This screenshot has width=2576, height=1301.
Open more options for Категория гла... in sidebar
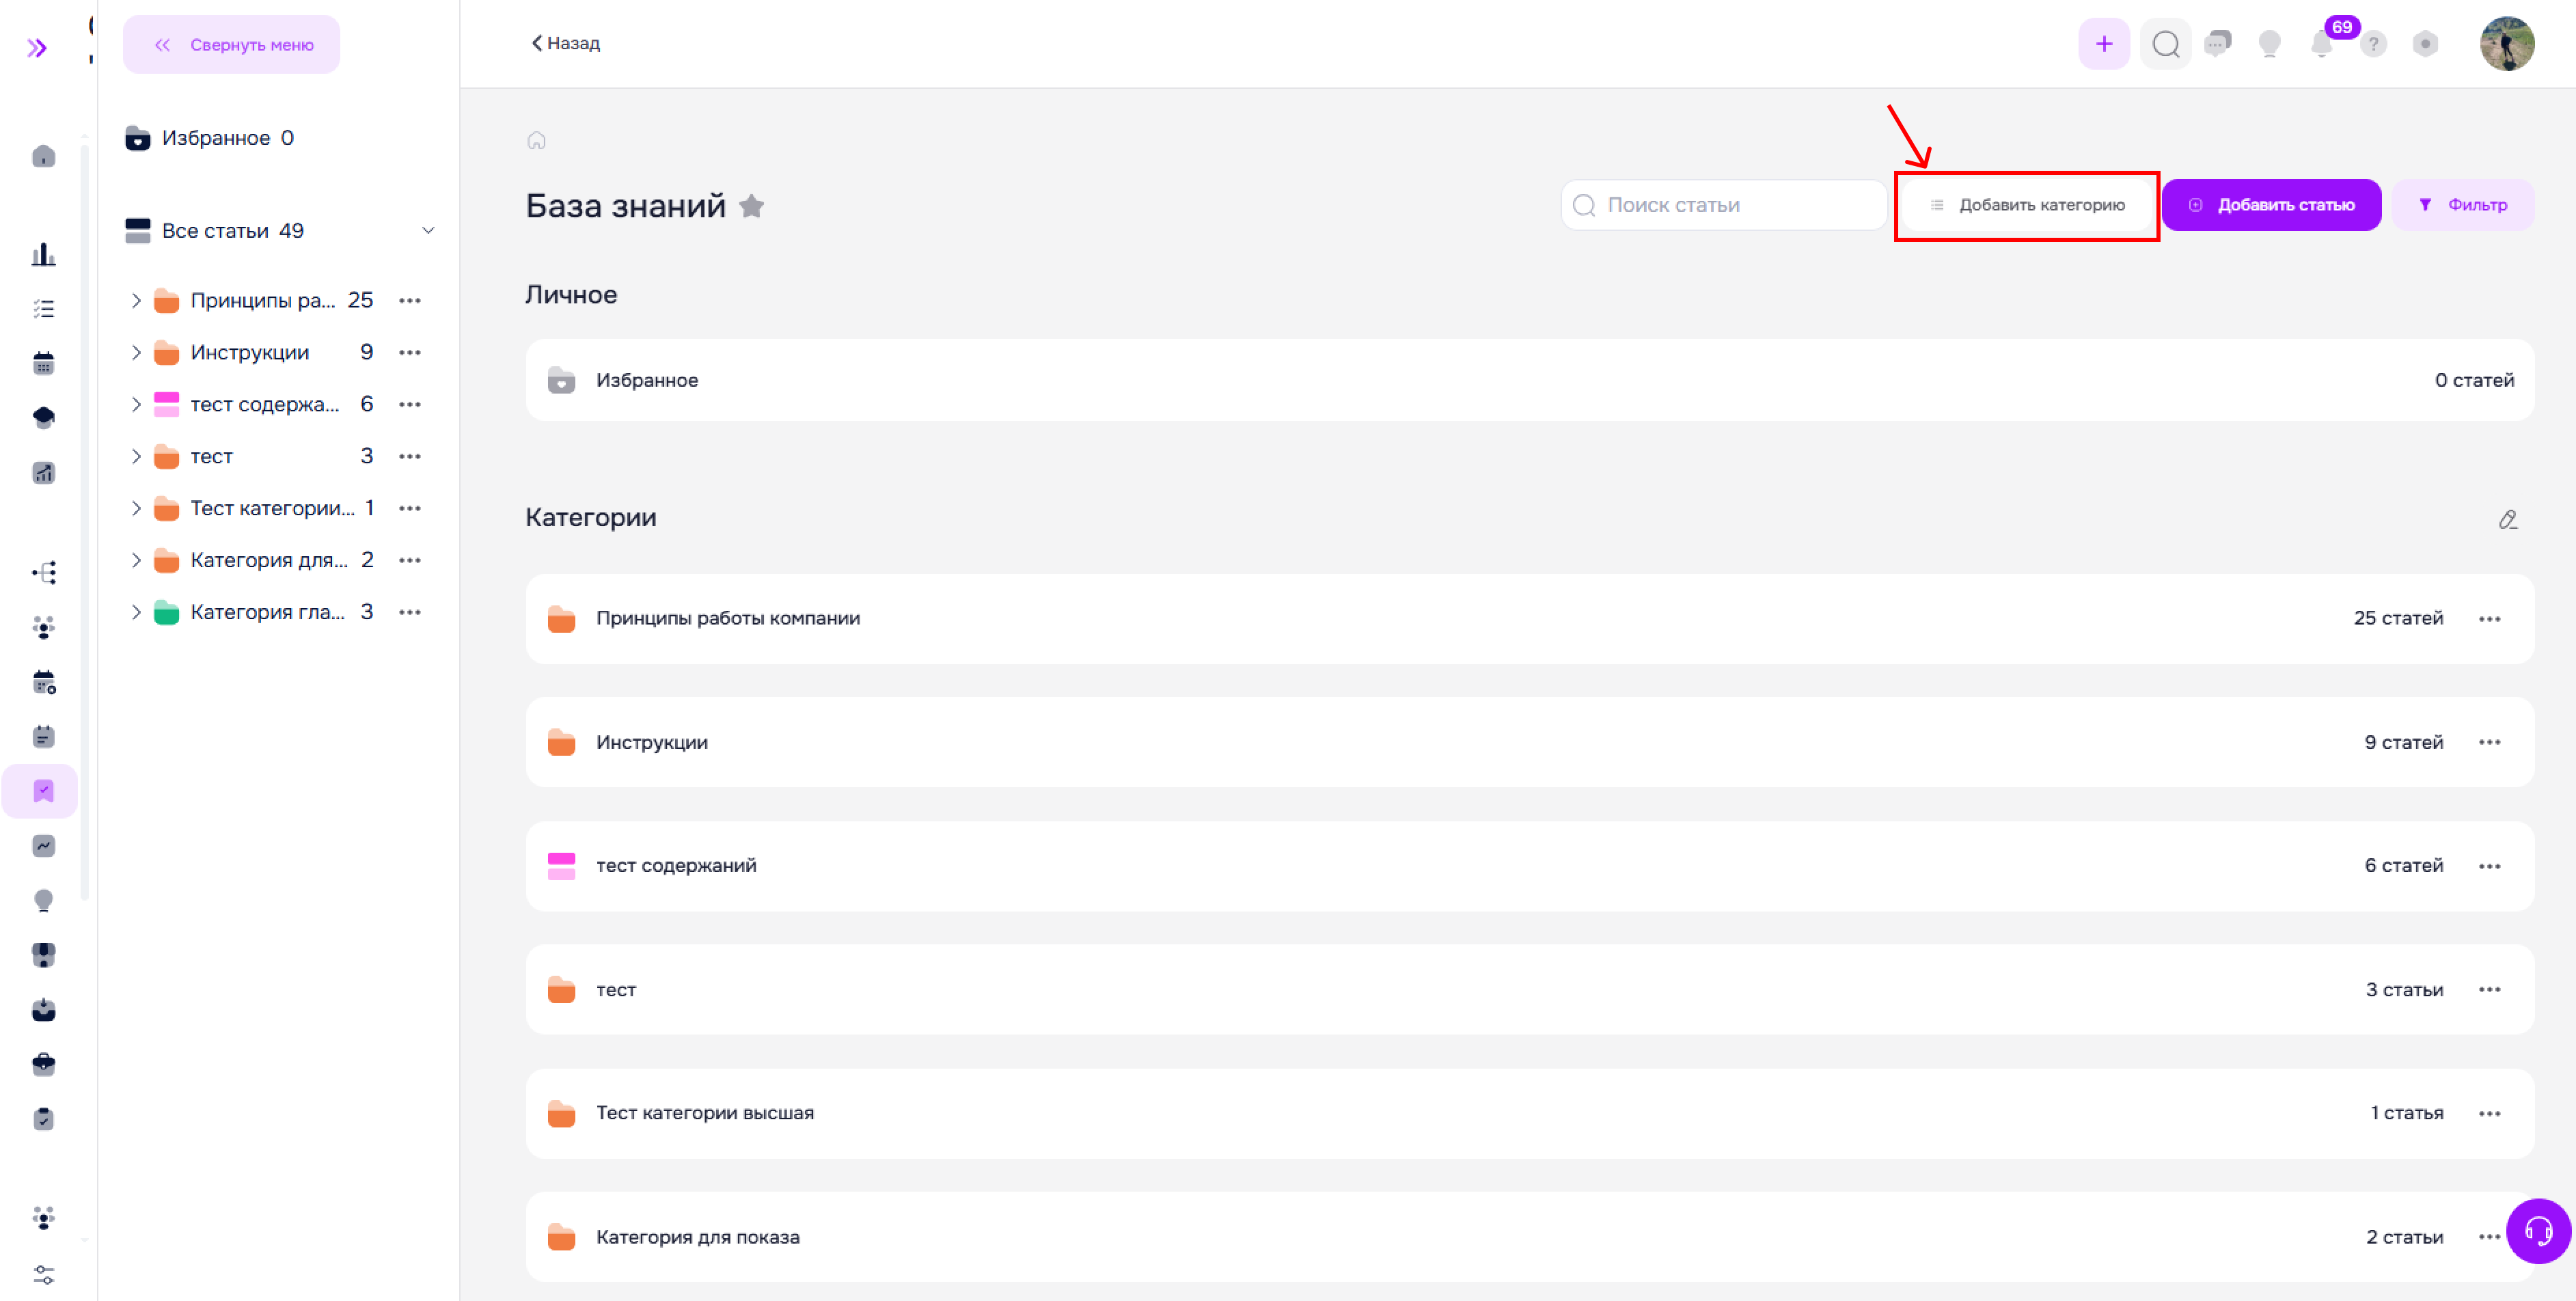tap(410, 612)
